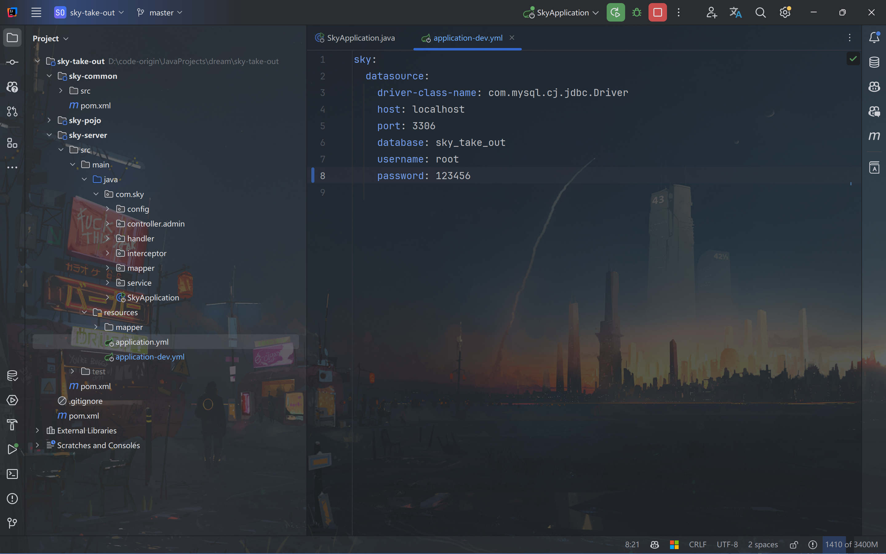Click CRLF line separator in status bar
The height and width of the screenshot is (554, 886).
pyautogui.click(x=697, y=544)
